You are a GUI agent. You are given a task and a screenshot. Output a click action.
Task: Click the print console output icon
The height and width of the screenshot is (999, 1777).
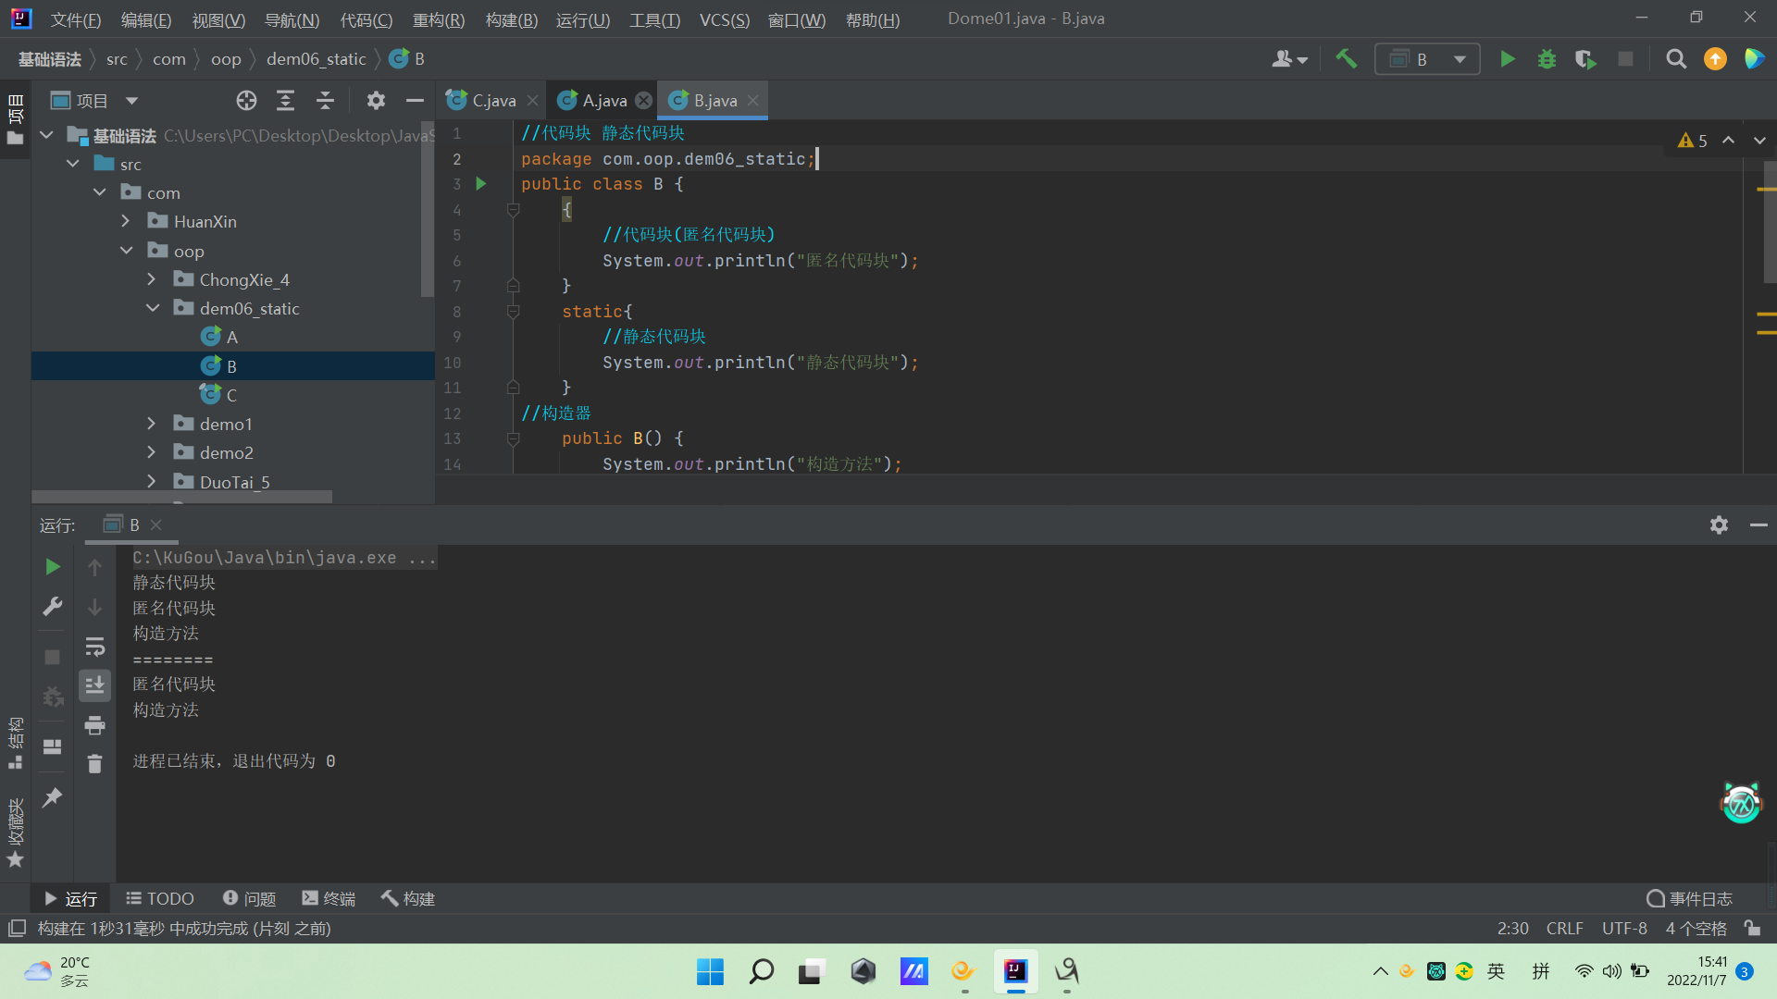coord(94,726)
